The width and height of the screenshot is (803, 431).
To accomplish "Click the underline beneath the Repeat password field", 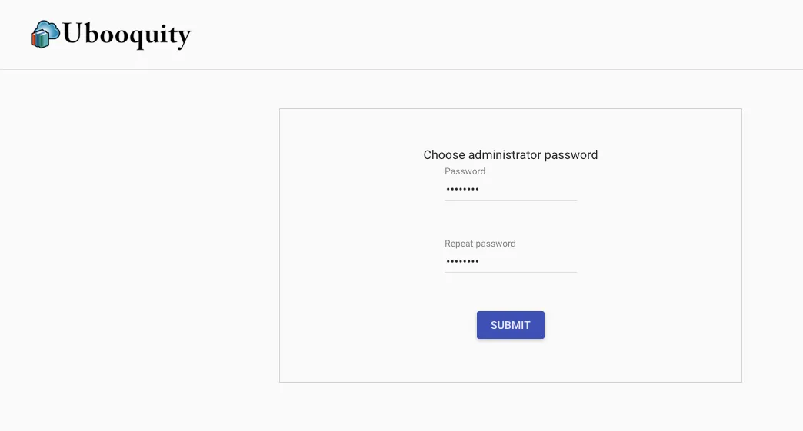I will (511, 272).
